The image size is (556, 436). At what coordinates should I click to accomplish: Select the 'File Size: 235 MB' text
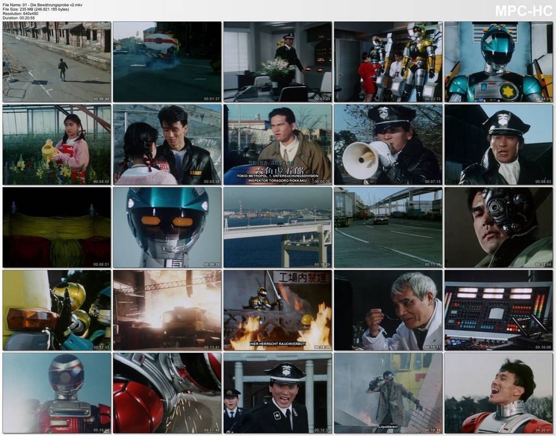pos(36,9)
